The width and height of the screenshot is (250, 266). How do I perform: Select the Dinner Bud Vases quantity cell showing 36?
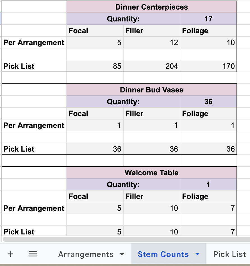[x=208, y=102]
